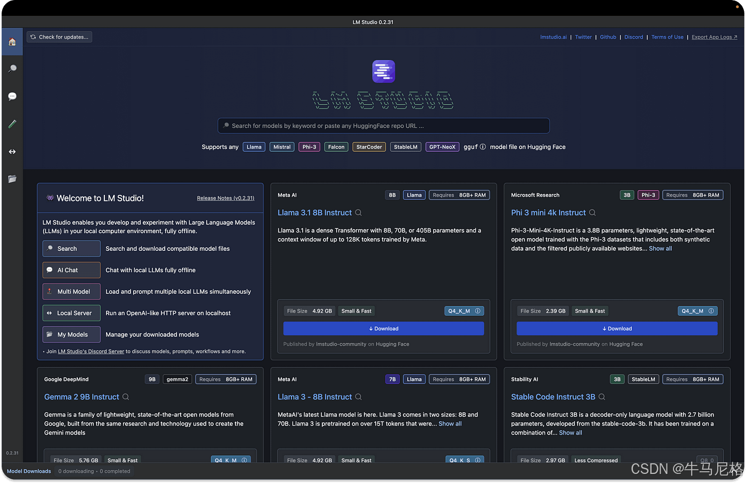746x483 pixels.
Task: Click the 7B tag on Llama 3 card
Action: pos(392,379)
